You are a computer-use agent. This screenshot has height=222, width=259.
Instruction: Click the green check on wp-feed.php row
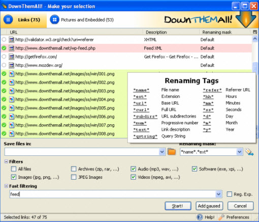click(4, 48)
